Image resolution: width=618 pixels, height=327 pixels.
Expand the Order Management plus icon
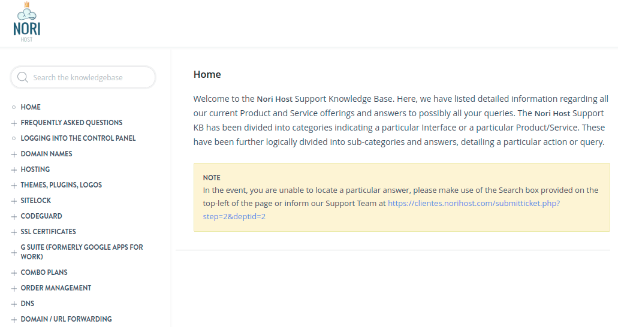pyautogui.click(x=14, y=289)
